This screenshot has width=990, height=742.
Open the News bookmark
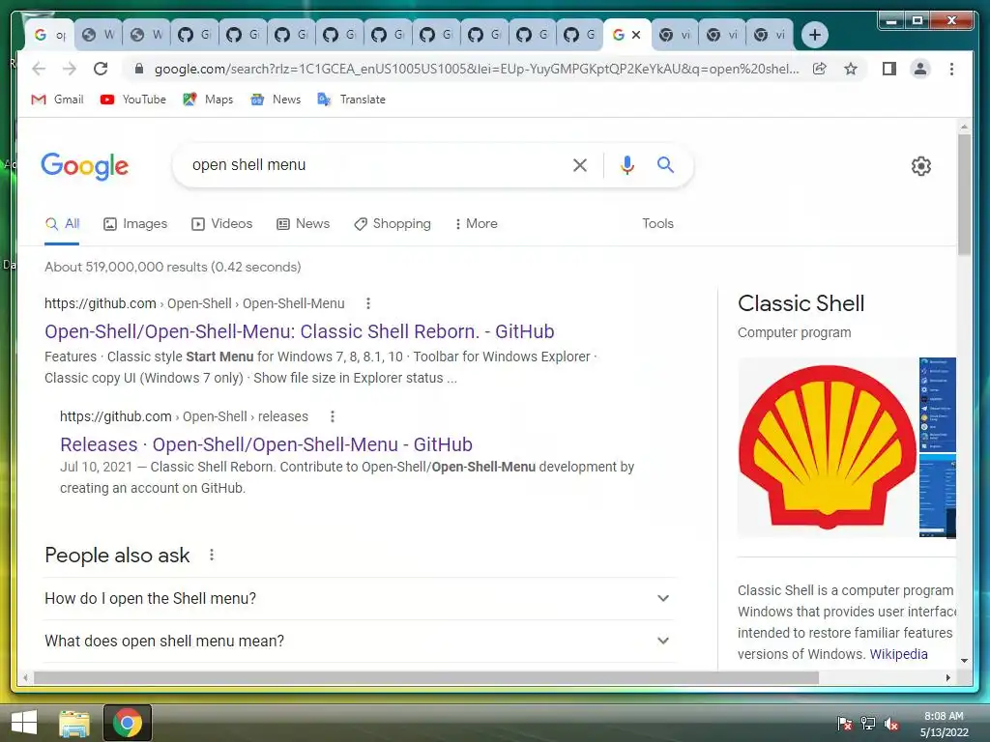pyautogui.click(x=276, y=100)
